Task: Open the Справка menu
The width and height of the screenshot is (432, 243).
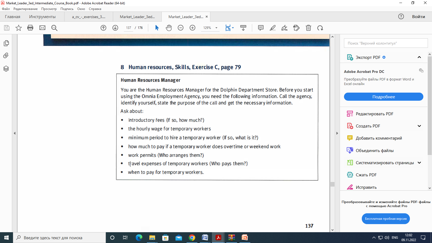Action: 95,9
